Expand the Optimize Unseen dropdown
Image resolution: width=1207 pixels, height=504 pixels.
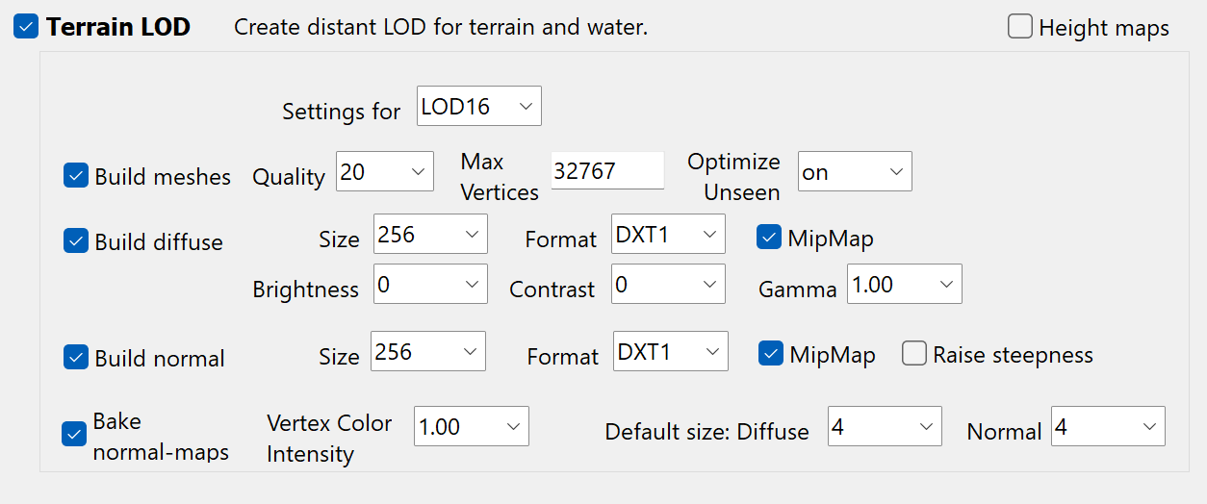click(854, 172)
